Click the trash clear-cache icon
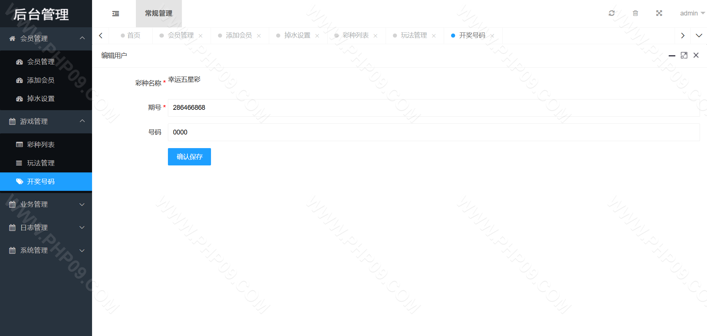707x336 pixels. click(x=635, y=13)
